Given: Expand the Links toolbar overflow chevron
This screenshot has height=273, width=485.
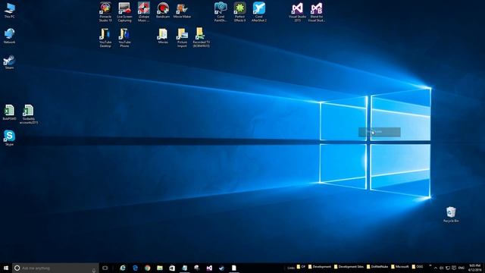Looking at the screenshot, I should (x=430, y=265).
